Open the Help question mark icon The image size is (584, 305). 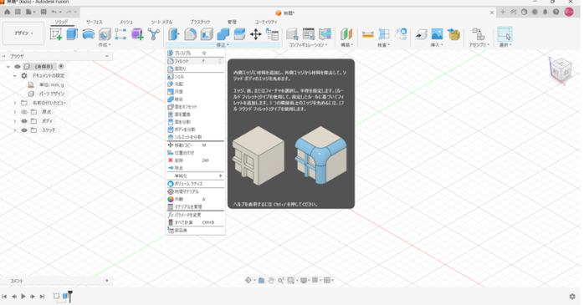(x=556, y=13)
